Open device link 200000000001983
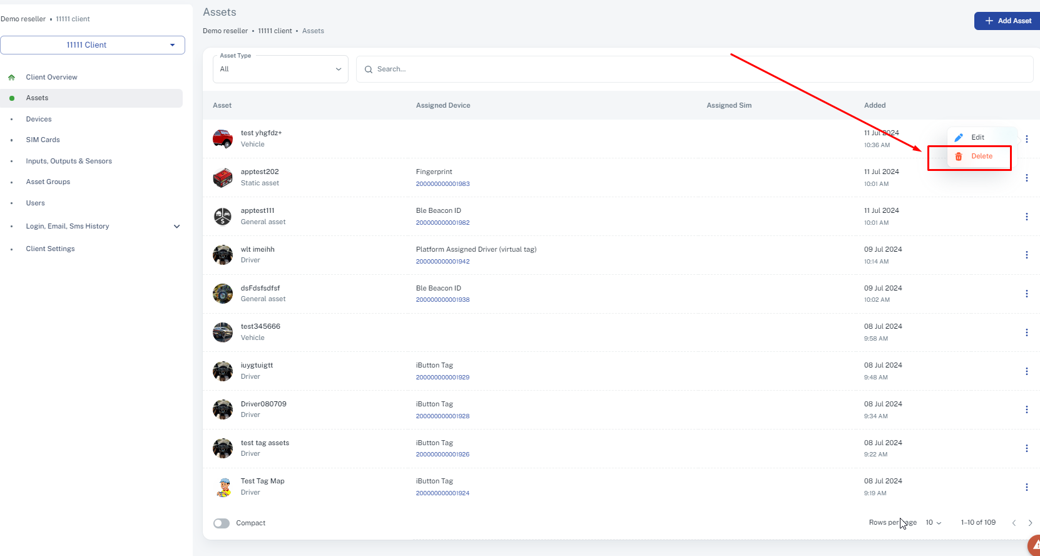1040x556 pixels. (x=442, y=184)
